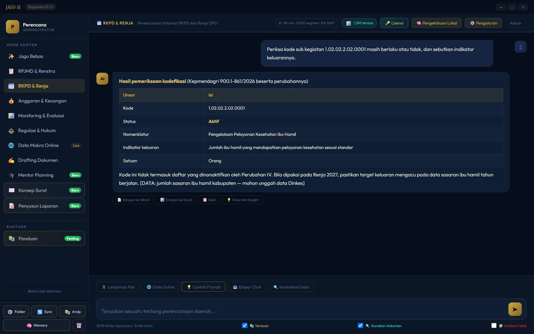
Task: Open the Arsip archive button
Action: (72, 312)
